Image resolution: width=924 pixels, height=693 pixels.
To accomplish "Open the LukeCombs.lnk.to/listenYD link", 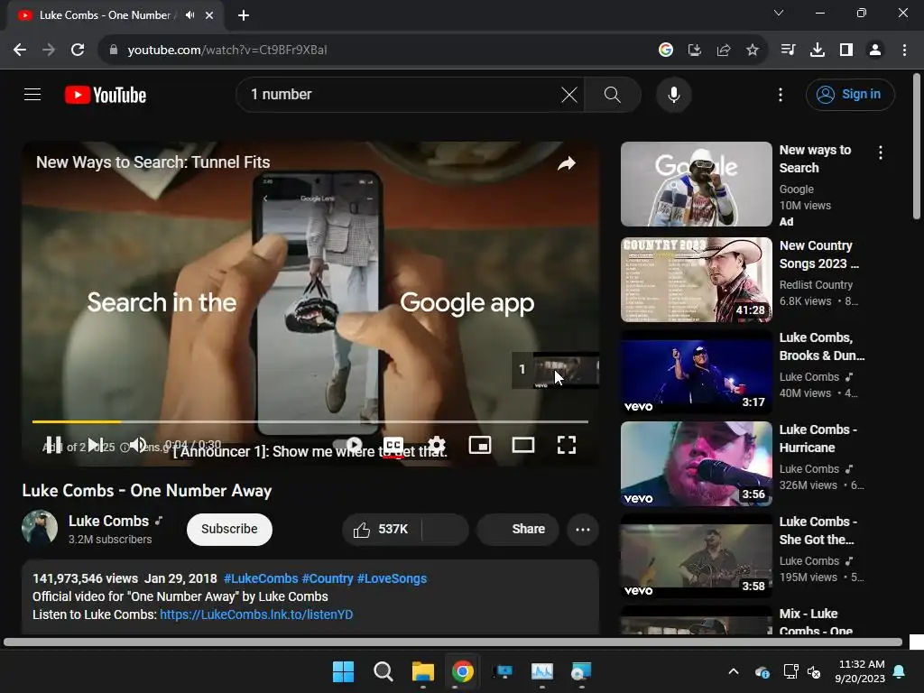I will tap(256, 614).
